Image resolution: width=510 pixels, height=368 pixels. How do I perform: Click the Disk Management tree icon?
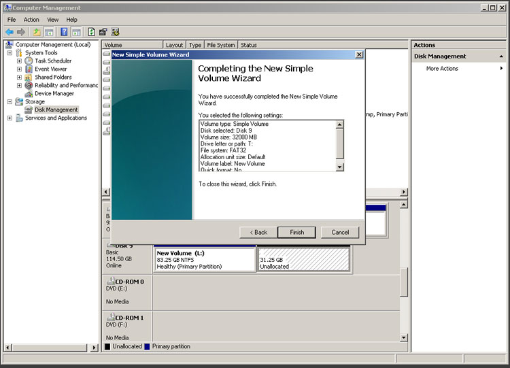pyautogui.click(x=29, y=110)
